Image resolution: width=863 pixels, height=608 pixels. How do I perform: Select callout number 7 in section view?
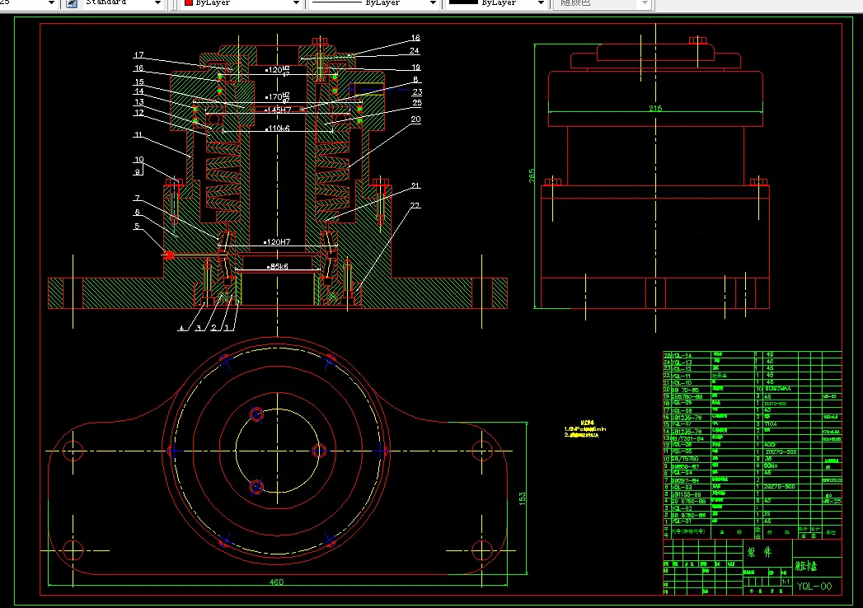click(137, 198)
